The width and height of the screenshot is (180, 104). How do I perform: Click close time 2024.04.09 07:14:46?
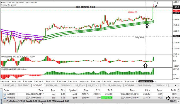click(x=130, y=98)
